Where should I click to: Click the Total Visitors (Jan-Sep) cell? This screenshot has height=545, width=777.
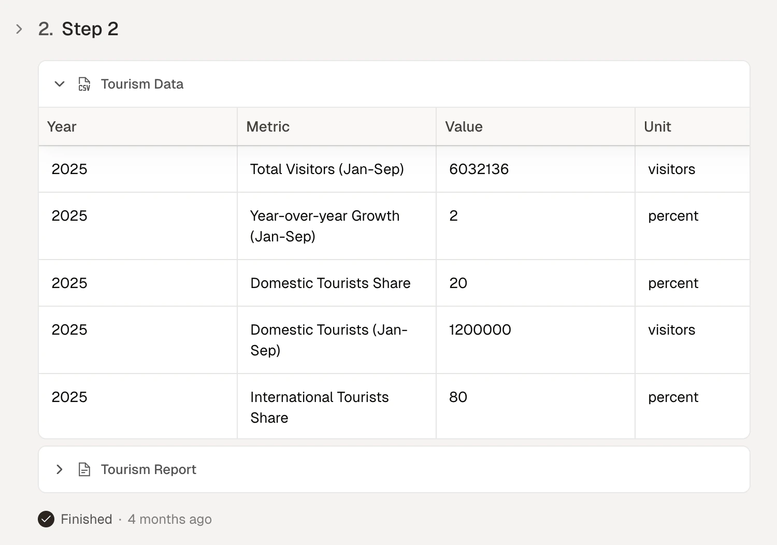coord(327,169)
